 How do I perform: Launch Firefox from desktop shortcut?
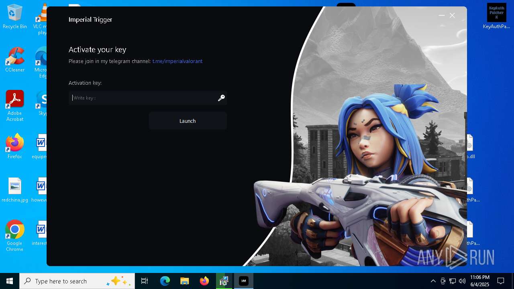pos(15,147)
